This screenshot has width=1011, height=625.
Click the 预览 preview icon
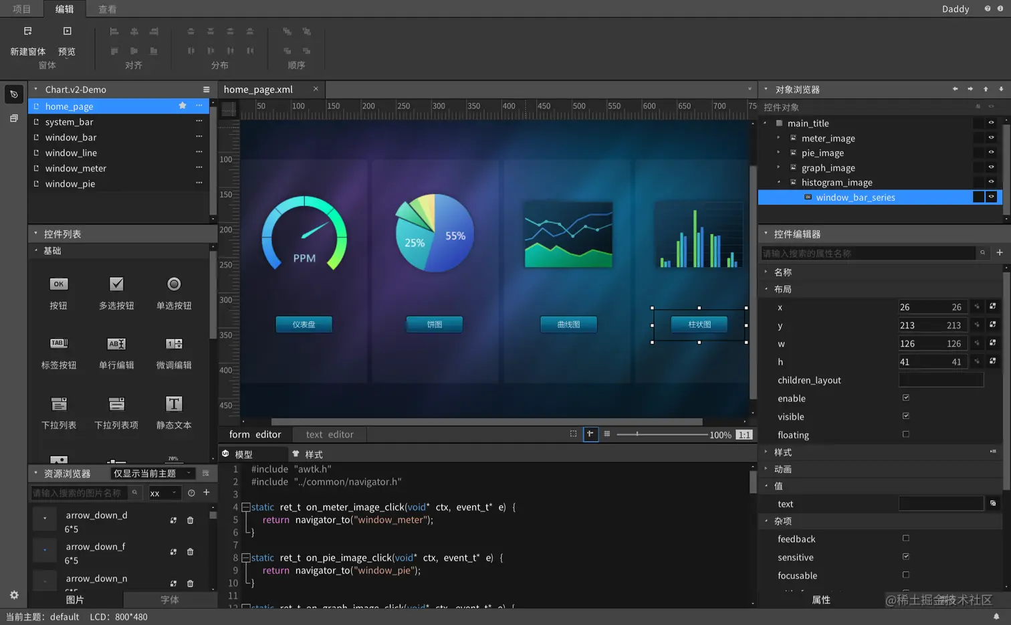coord(67,31)
